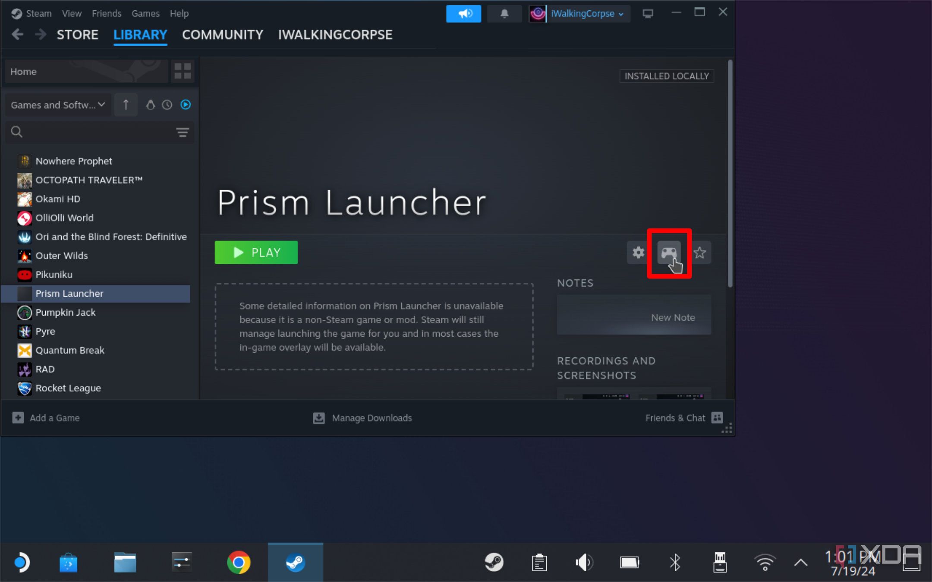Screen dimensions: 932x582
Task: Create a New Note
Action: (x=634, y=315)
